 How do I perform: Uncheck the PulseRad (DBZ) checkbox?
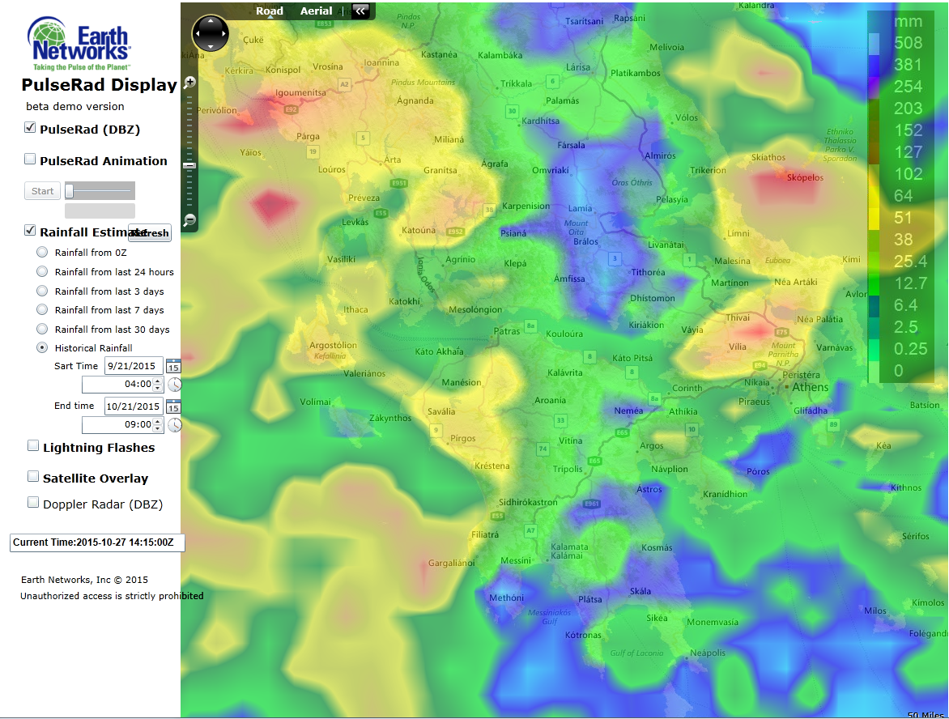click(30, 127)
